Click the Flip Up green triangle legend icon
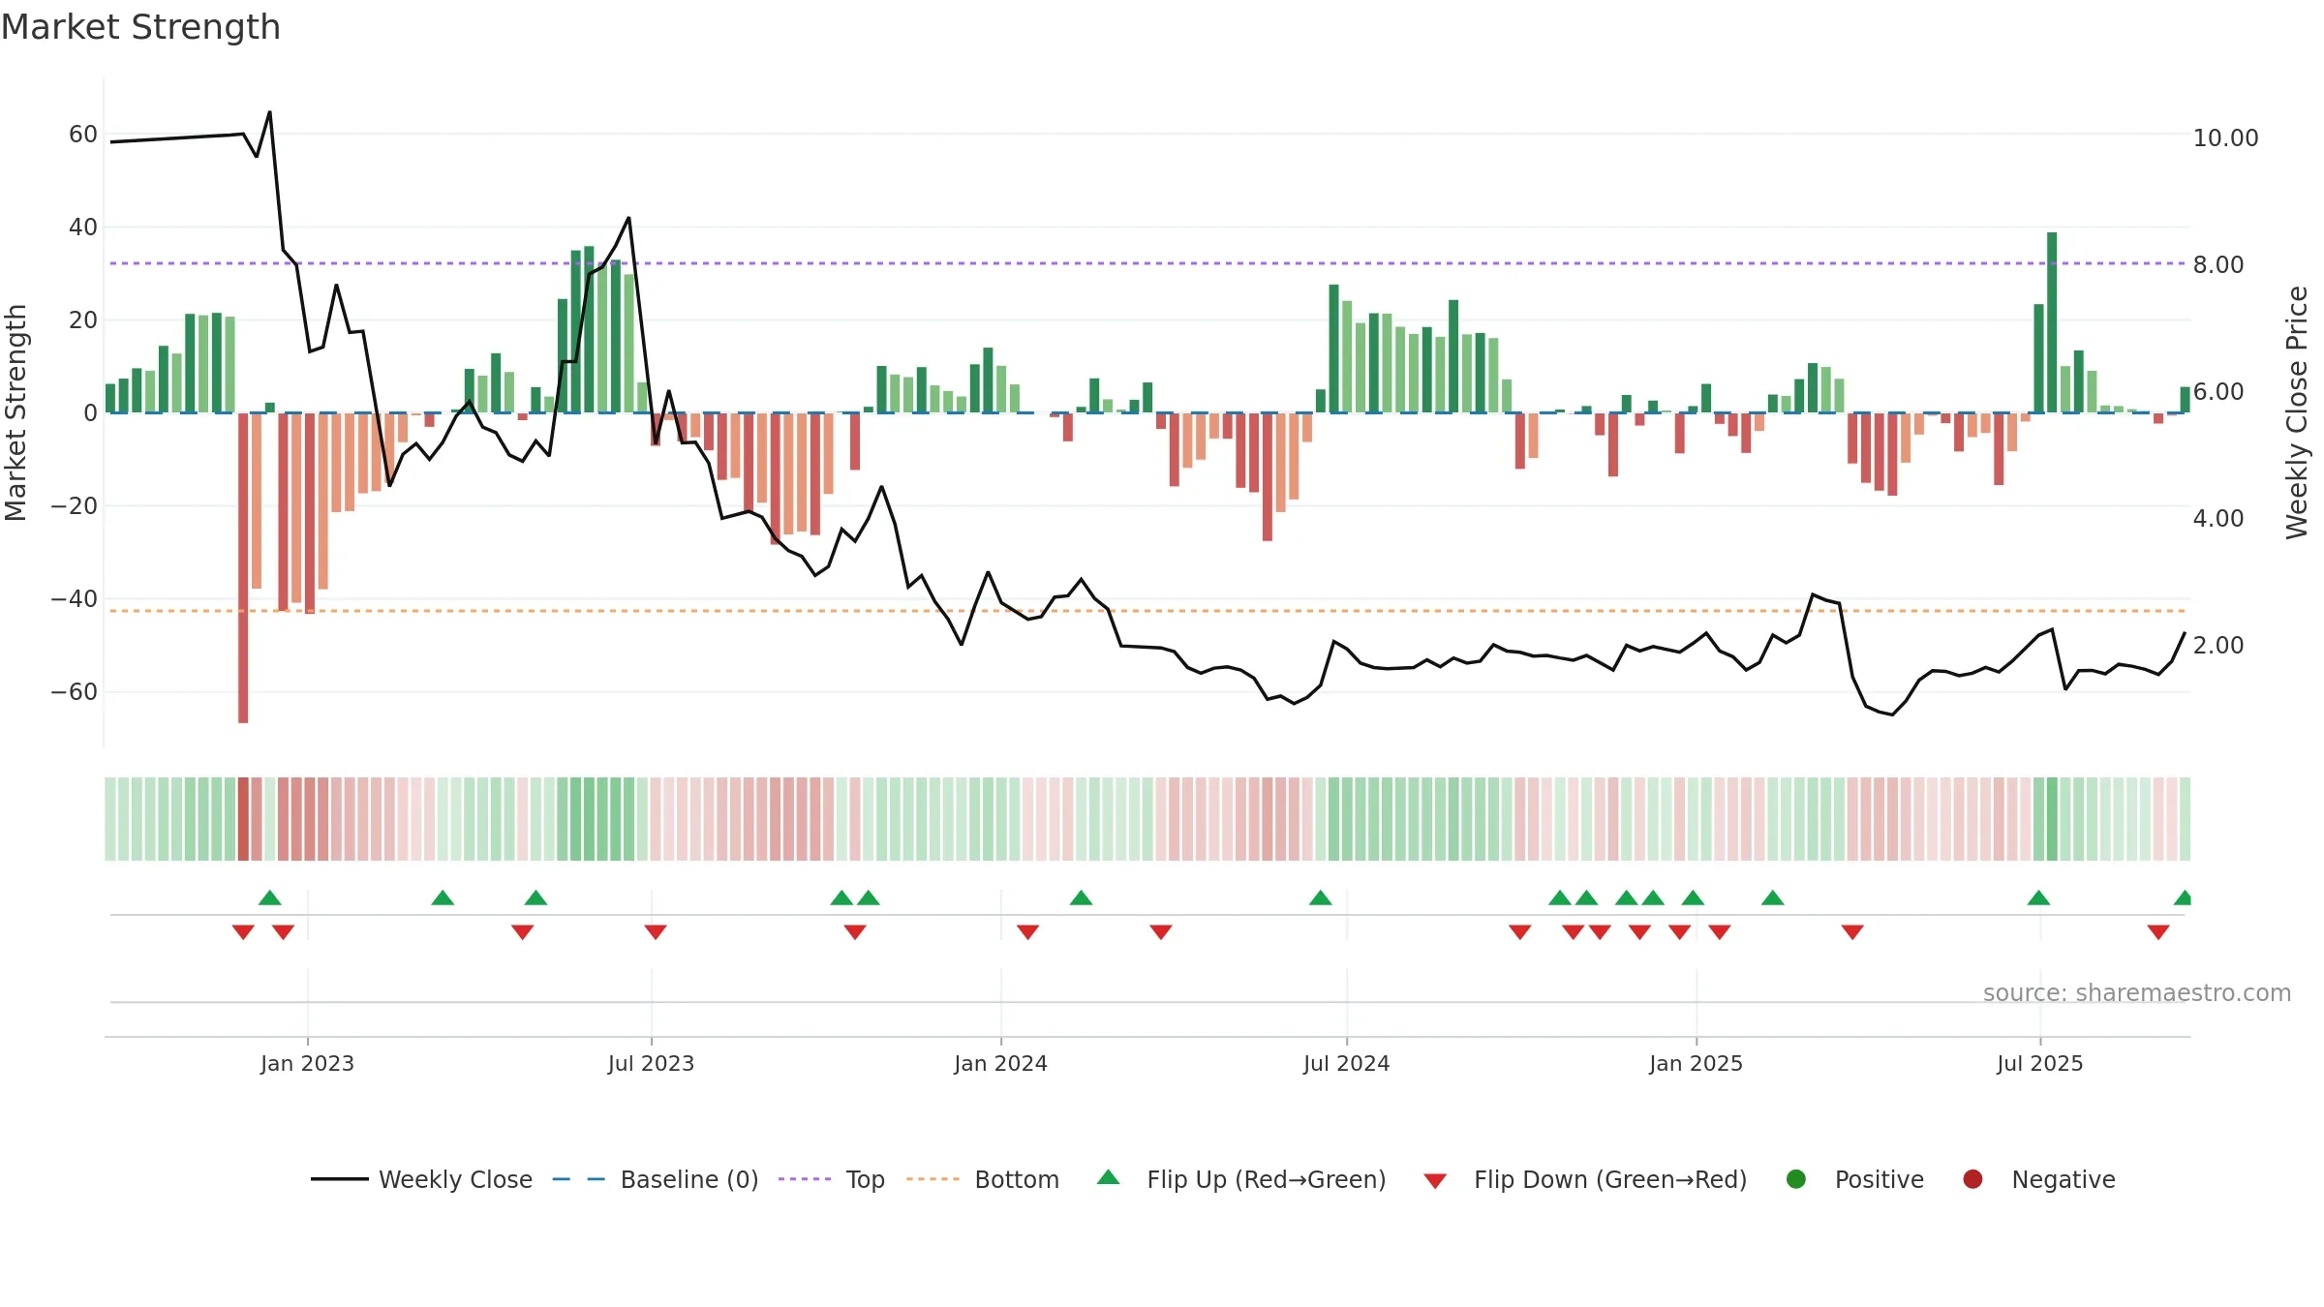2324x1307 pixels. [x=1109, y=1177]
